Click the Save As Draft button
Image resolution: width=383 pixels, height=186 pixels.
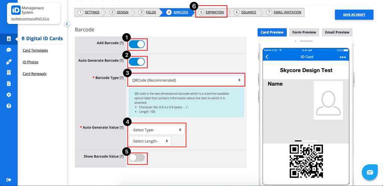(354, 15)
